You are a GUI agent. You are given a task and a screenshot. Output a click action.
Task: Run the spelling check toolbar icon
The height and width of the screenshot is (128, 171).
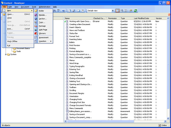[x=59, y=11]
